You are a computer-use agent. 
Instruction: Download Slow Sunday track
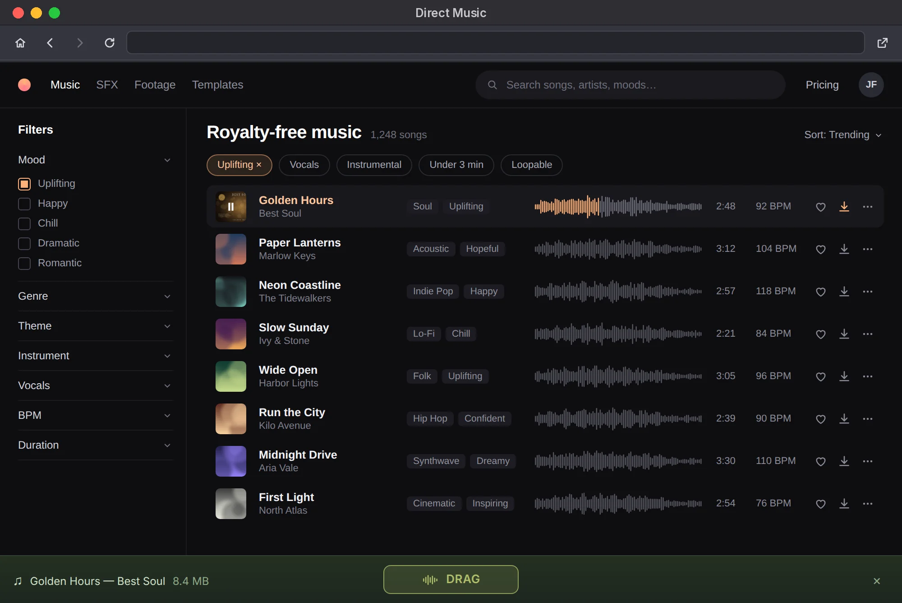tap(844, 334)
